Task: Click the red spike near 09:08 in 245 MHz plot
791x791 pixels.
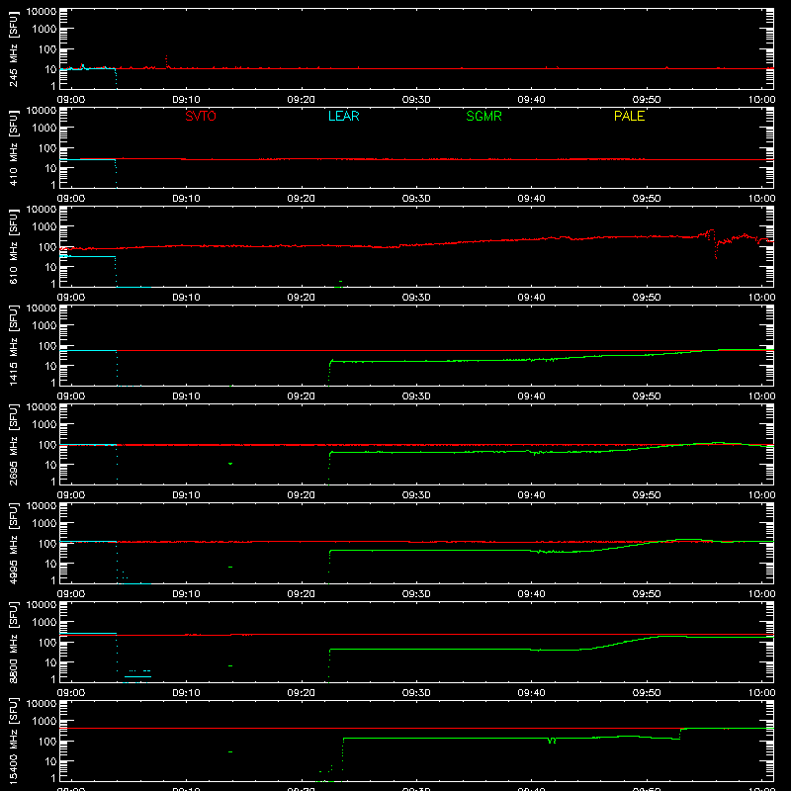Action: 166,61
